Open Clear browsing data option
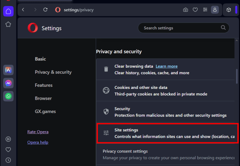This screenshot has height=166, width=240. (x=165, y=69)
